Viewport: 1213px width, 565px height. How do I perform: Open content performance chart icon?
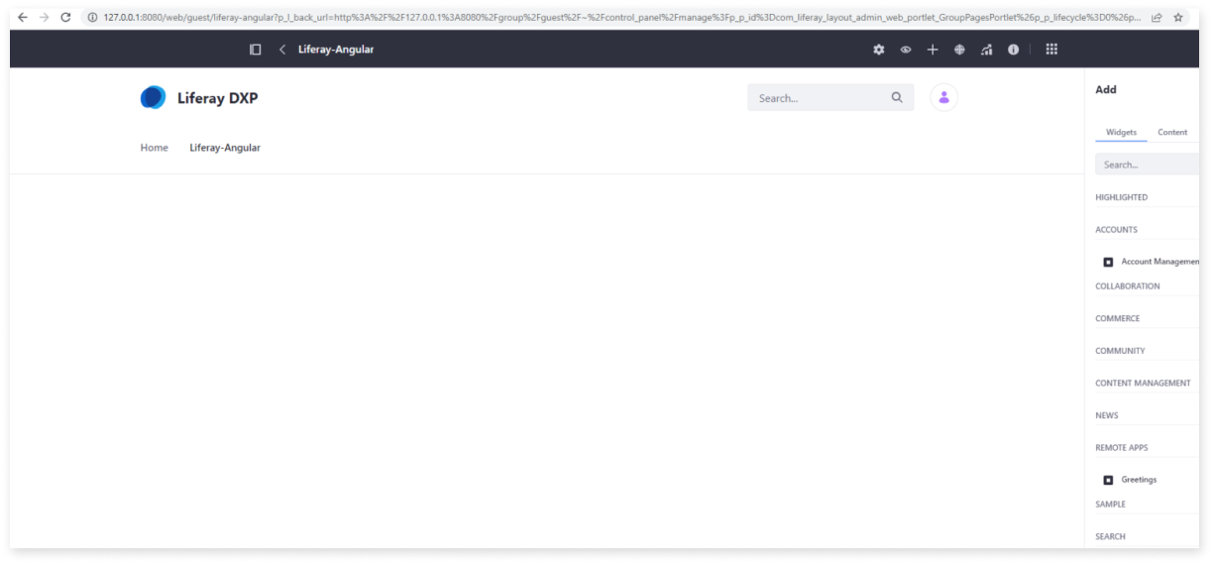(x=987, y=50)
